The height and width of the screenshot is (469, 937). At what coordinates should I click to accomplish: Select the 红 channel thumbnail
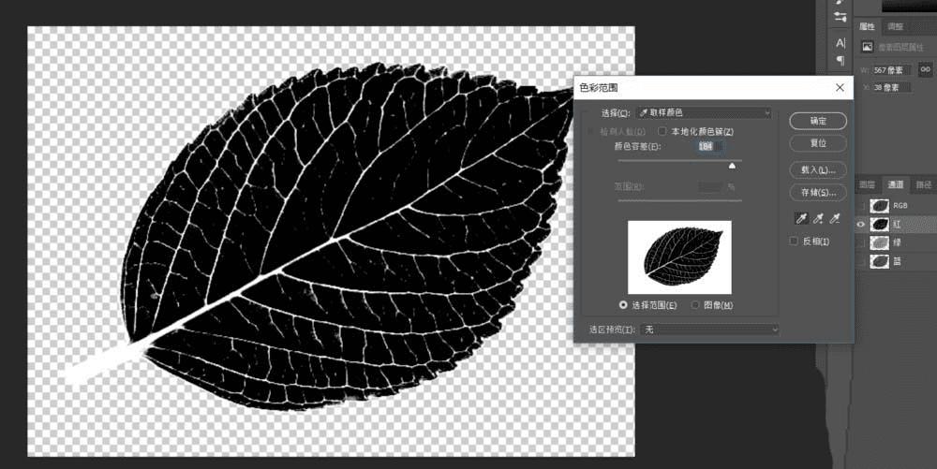coord(880,225)
